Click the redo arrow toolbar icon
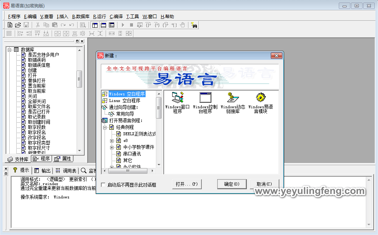 63,25
